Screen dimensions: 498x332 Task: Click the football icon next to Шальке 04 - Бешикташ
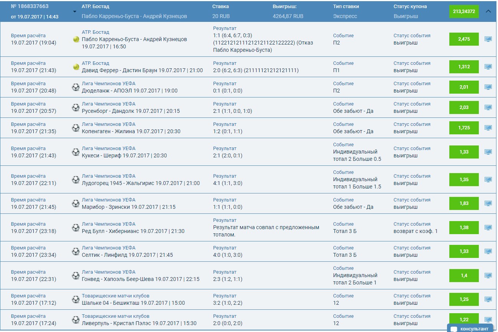76,300
